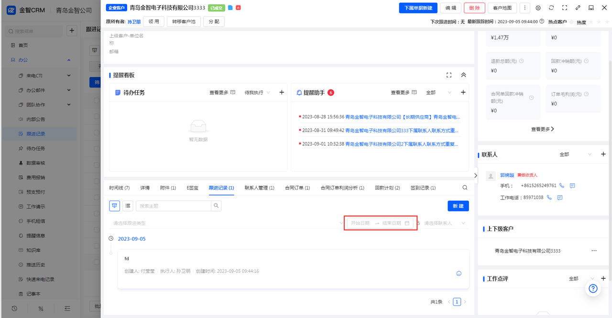Open the 请选择跟进类型 dropdown

(x=227, y=223)
